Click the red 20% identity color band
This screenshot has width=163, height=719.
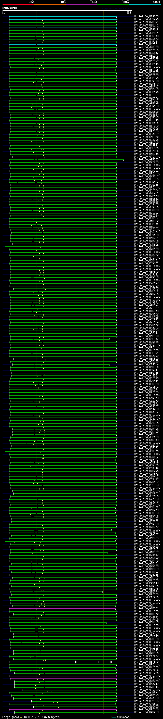click(18, 5)
